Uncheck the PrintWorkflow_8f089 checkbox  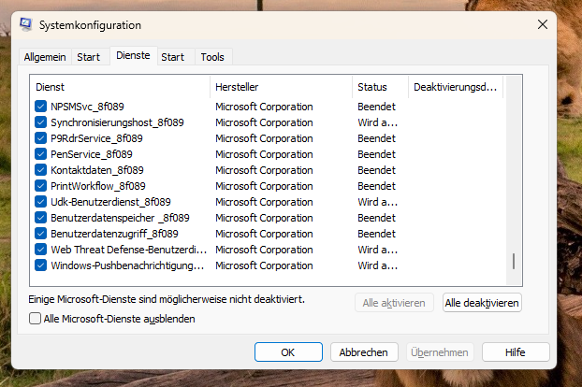click(41, 186)
